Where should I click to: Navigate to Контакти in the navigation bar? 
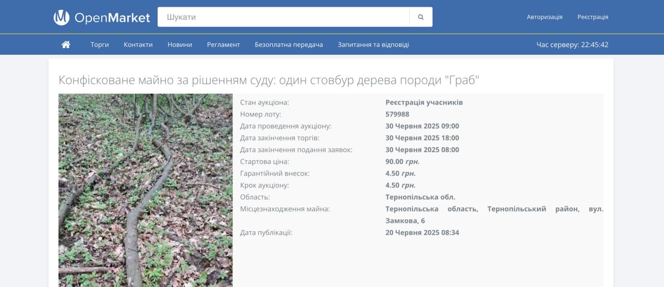click(x=138, y=44)
